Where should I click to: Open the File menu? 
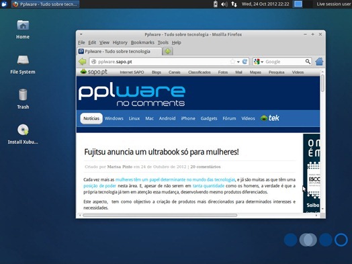81,42
